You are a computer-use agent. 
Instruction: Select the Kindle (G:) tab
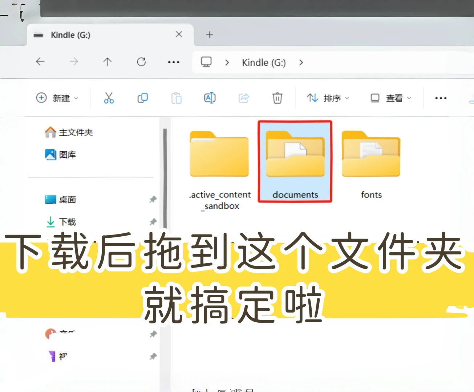click(x=110, y=35)
